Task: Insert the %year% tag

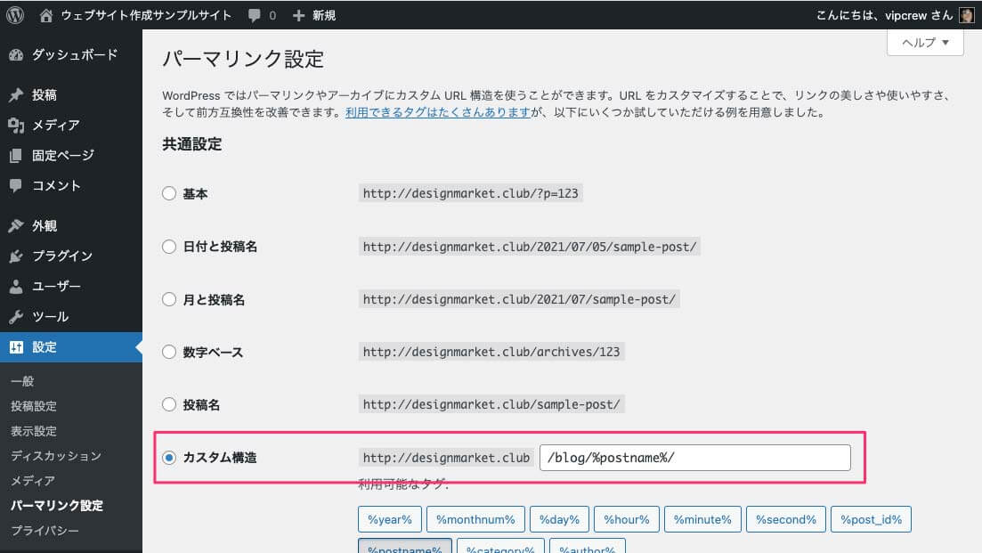Action: (x=390, y=519)
